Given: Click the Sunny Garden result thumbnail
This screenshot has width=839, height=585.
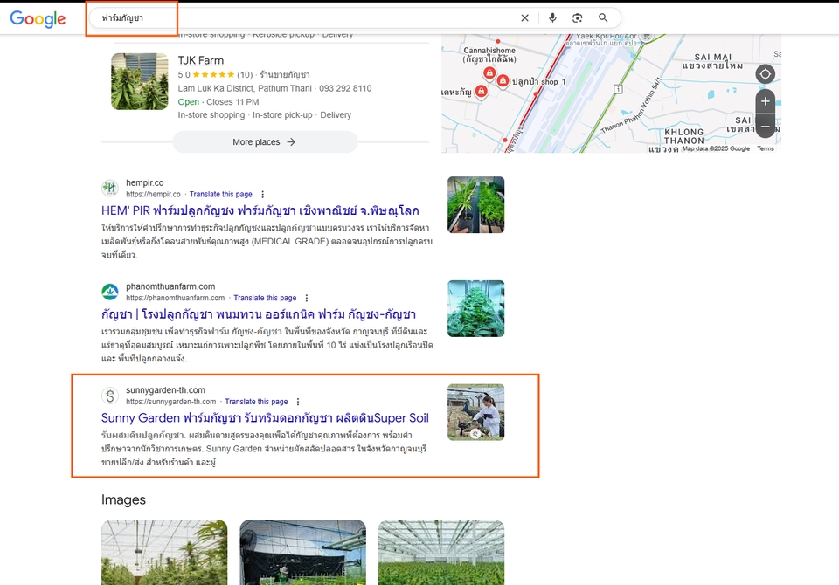Looking at the screenshot, I should pos(475,412).
